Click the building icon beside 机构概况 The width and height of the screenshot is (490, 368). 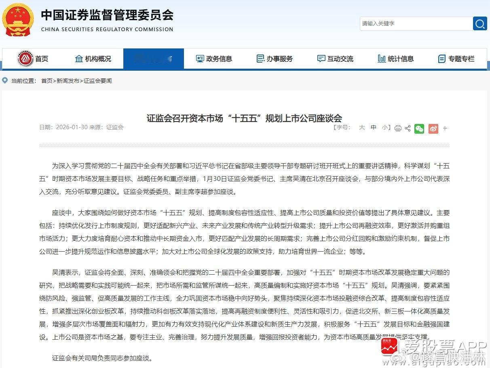pyautogui.click(x=79, y=59)
